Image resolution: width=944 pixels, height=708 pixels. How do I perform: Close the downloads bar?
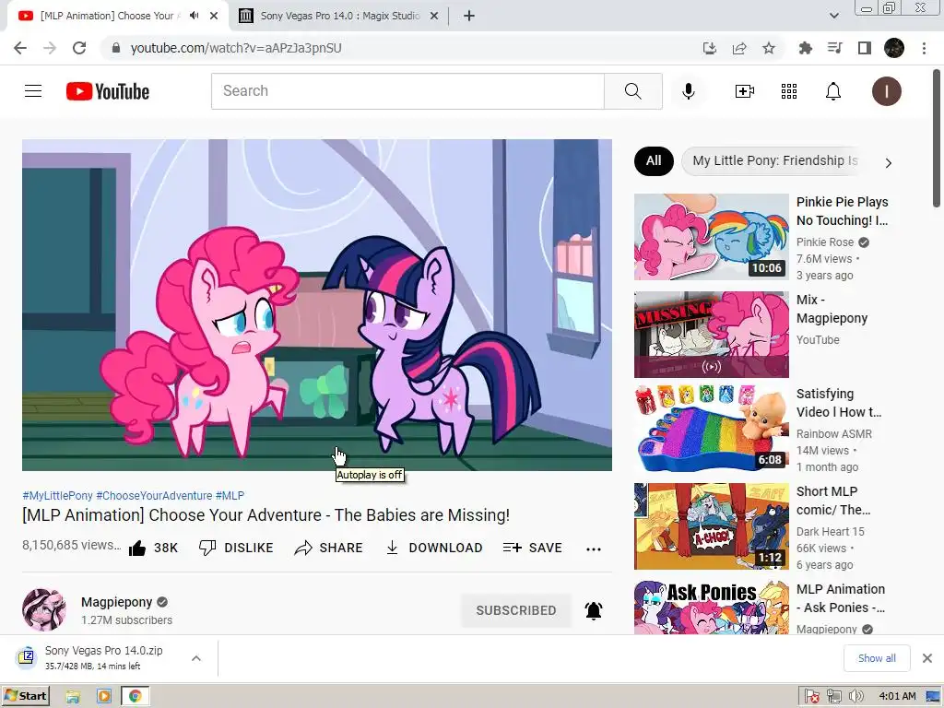pos(927,658)
